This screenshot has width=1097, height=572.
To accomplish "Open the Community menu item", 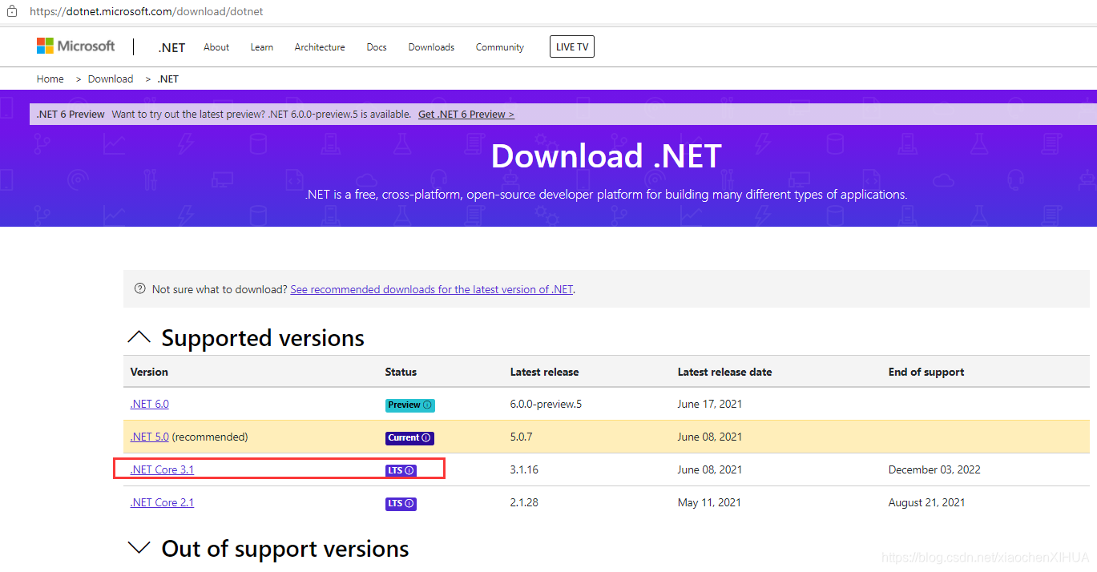I will click(500, 47).
